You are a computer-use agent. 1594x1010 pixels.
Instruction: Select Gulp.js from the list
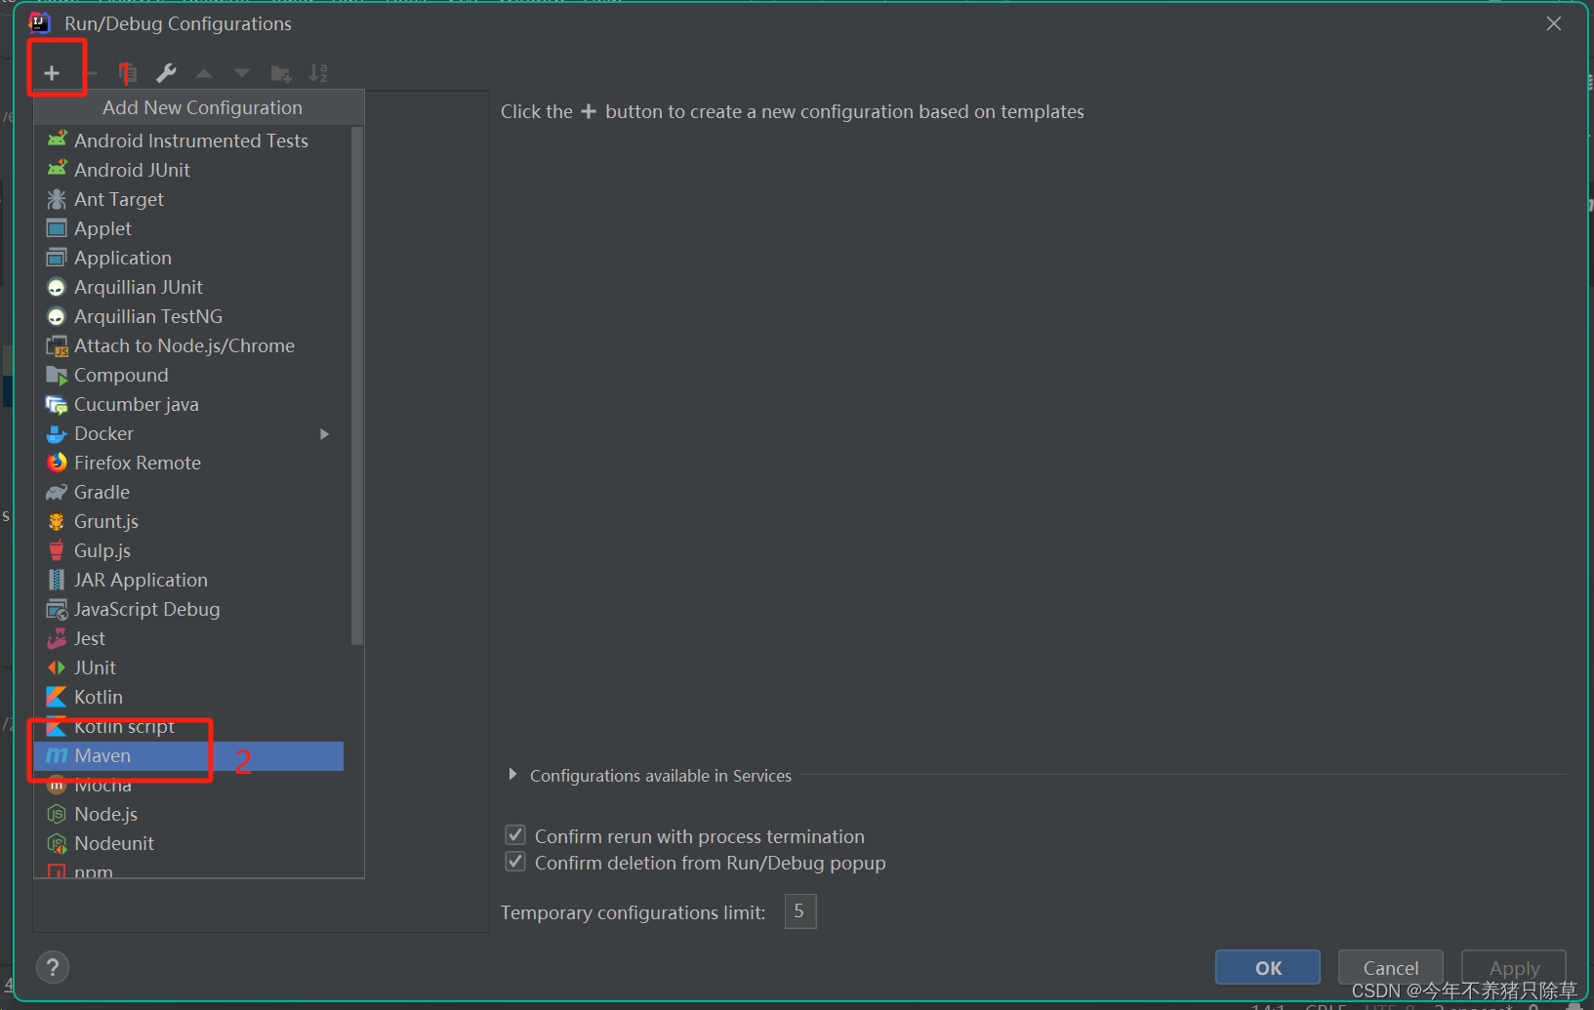tap(189, 550)
